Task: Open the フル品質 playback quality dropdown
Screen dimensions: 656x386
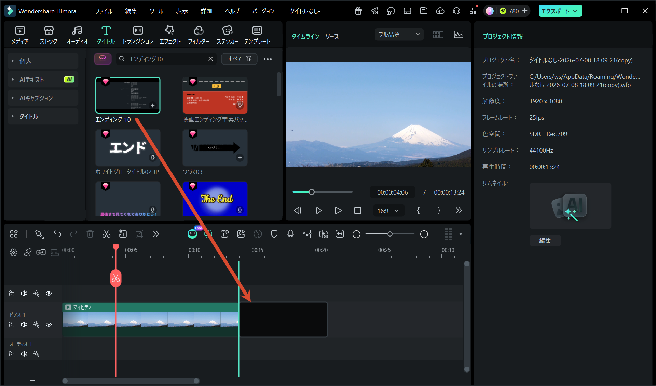Action: pyautogui.click(x=399, y=34)
